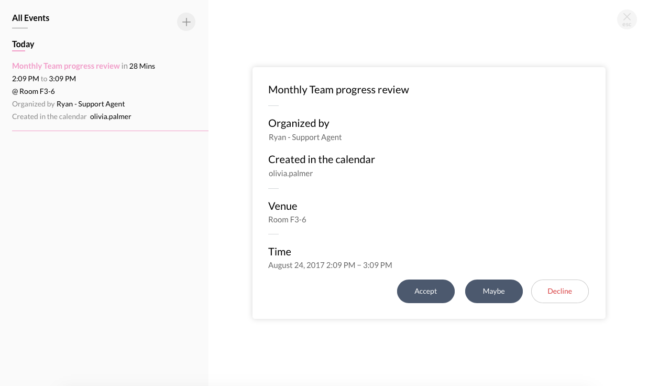
Task: Click the 28 Mins countdown in sidebar
Action: pyautogui.click(x=142, y=66)
